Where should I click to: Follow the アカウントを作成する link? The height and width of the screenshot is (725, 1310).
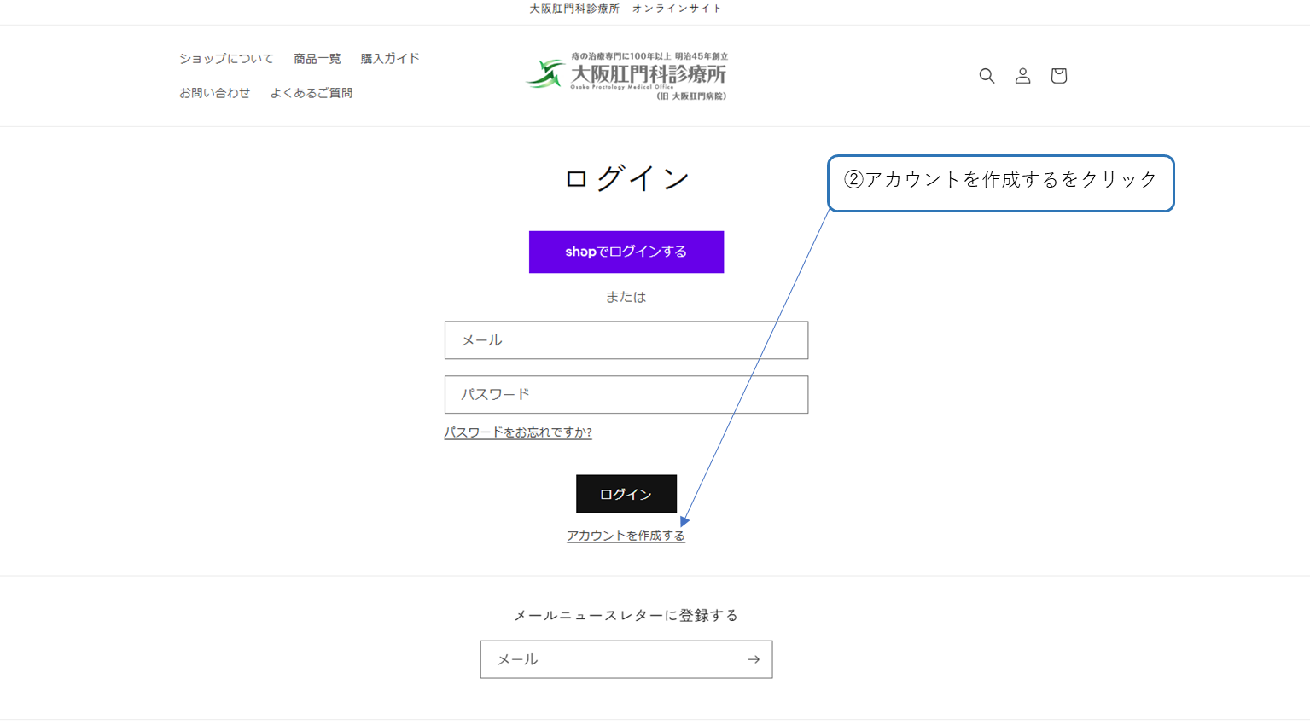click(626, 536)
